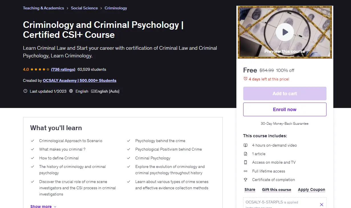Open the Criminology breadcrumb link
Screen dimensions: 351x208
coord(116,8)
